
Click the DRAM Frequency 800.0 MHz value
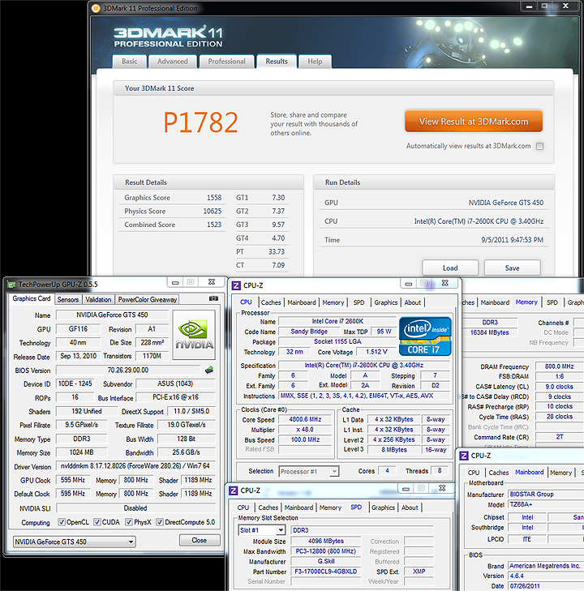560,366
